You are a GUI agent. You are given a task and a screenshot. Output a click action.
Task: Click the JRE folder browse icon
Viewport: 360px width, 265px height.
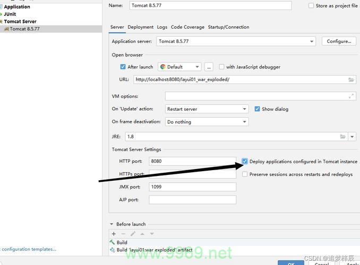(342, 137)
